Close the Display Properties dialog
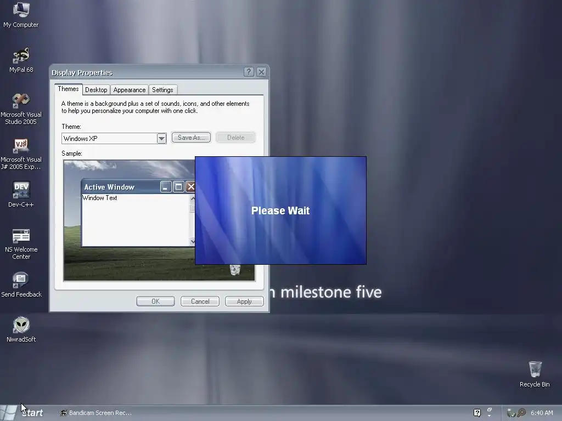This screenshot has width=562, height=421. [262, 72]
